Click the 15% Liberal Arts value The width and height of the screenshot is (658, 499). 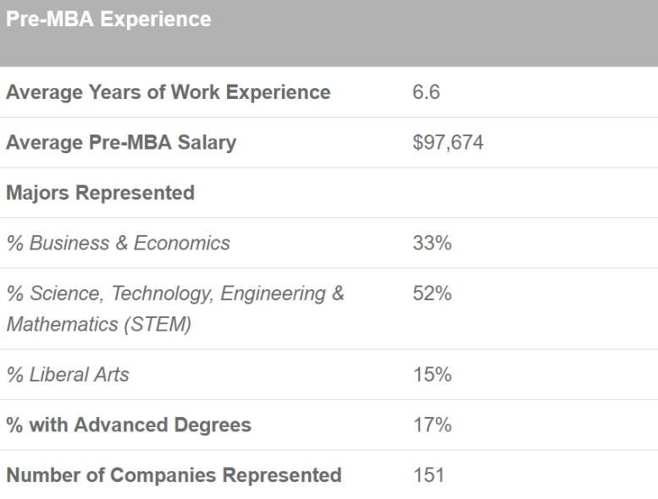[432, 375]
